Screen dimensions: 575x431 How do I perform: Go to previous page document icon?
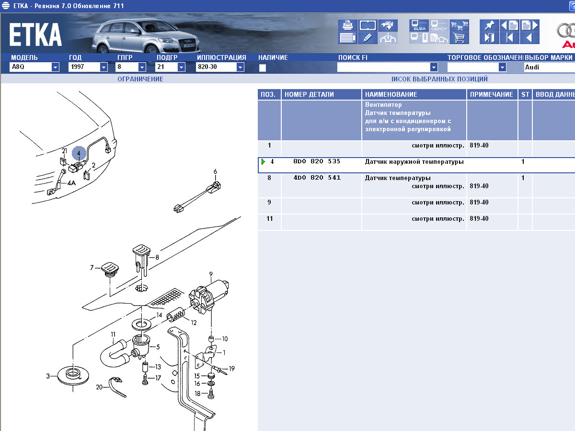pos(509,25)
